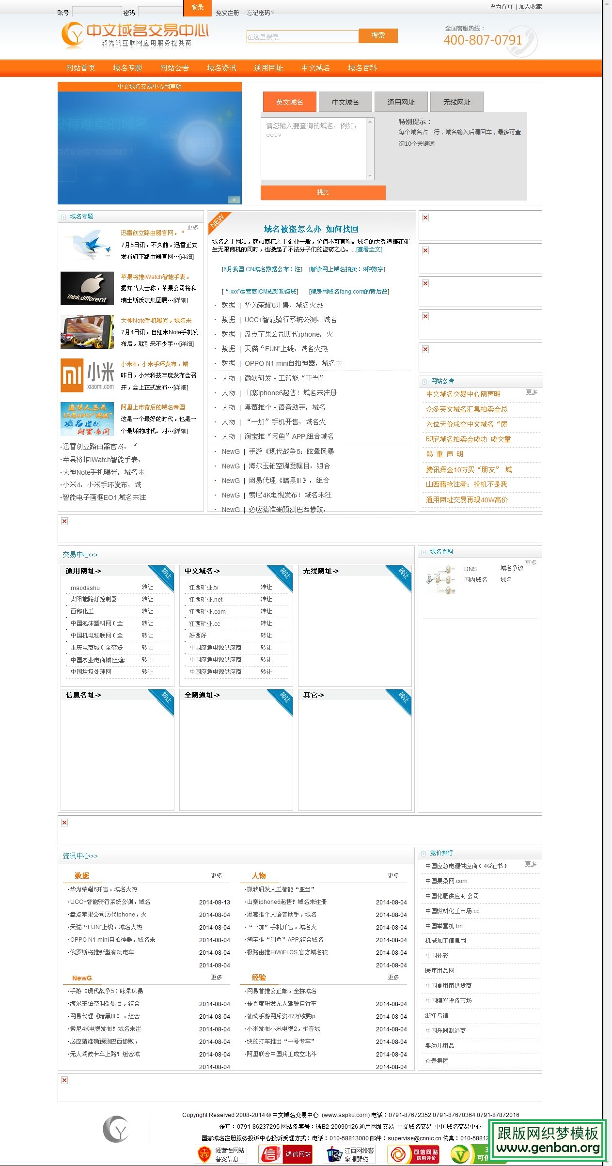Click the 经营性网站备案信息 badge icon
The image size is (612, 1166).
click(x=221, y=1154)
